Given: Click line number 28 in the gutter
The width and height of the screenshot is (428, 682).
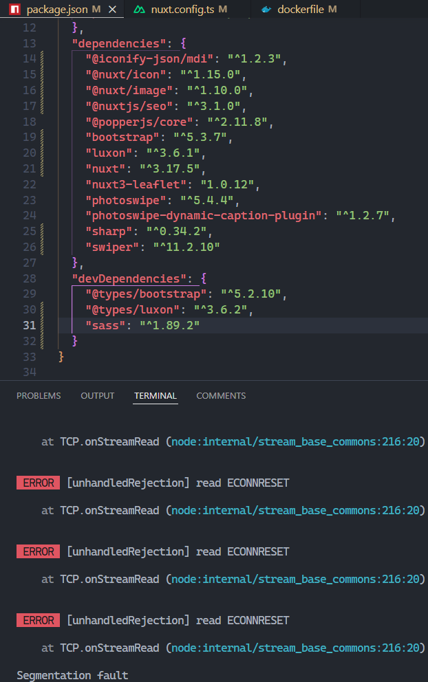Looking at the screenshot, I should click(30, 278).
